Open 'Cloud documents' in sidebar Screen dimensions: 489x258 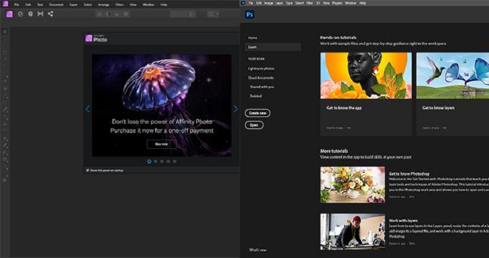261,78
